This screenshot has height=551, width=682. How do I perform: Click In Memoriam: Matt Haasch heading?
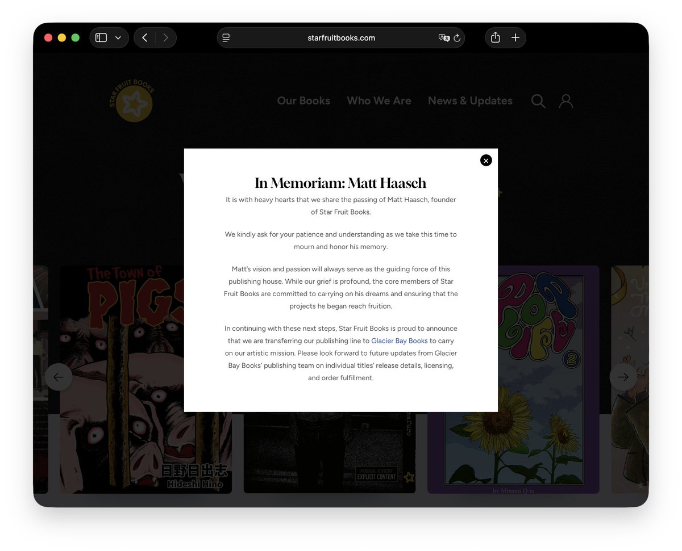click(x=340, y=183)
